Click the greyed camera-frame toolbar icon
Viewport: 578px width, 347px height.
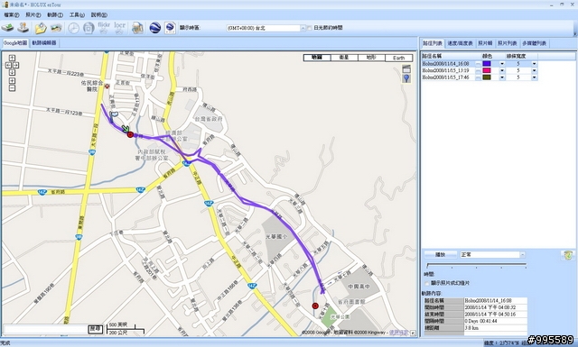pyautogui.click(x=89, y=28)
